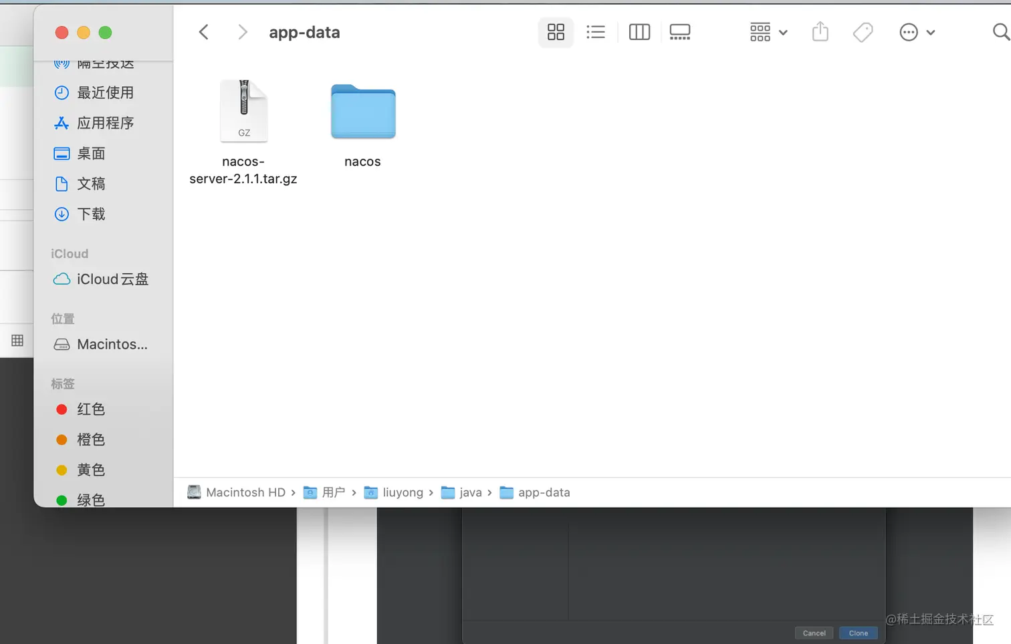The width and height of the screenshot is (1011, 644).
Task: Go back in Finder navigation
Action: (x=204, y=32)
